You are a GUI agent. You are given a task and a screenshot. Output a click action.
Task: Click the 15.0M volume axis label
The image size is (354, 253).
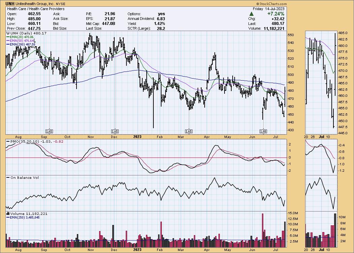pyautogui.click(x=293, y=213)
